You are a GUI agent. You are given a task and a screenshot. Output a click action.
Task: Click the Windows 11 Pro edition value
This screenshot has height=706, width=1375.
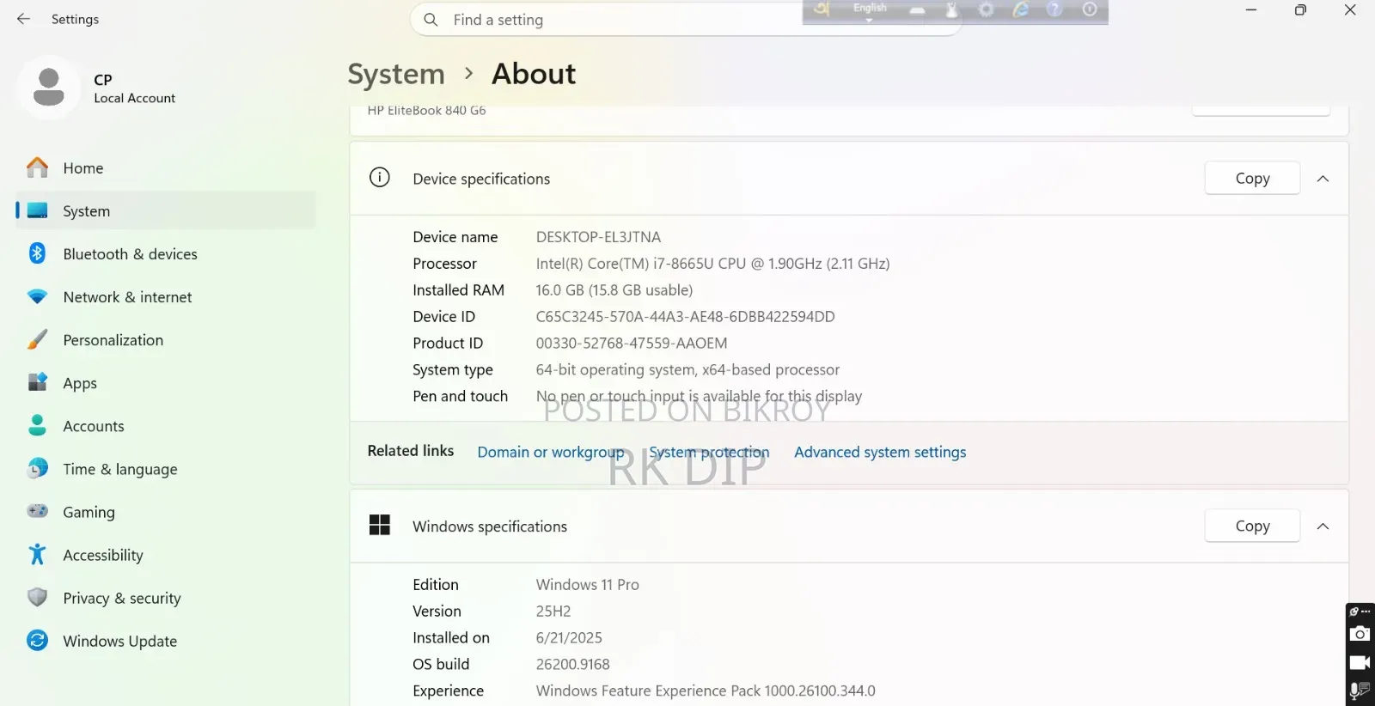(587, 585)
